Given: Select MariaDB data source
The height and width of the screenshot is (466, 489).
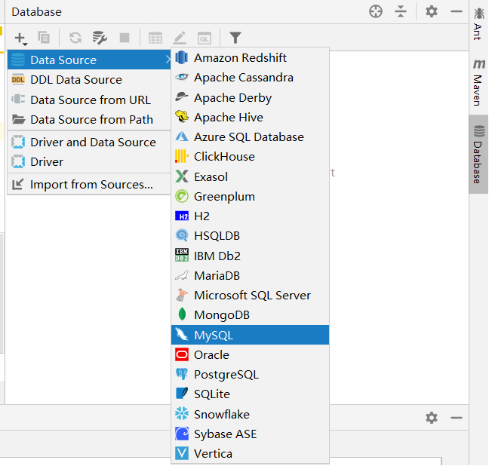Looking at the screenshot, I should 250,275.
